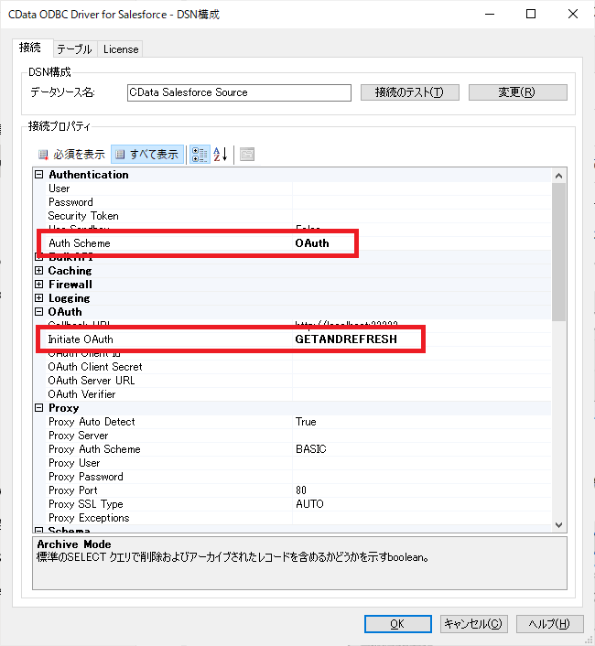Click the categorized view icon
Screen dimensions: 595x646
click(x=200, y=155)
